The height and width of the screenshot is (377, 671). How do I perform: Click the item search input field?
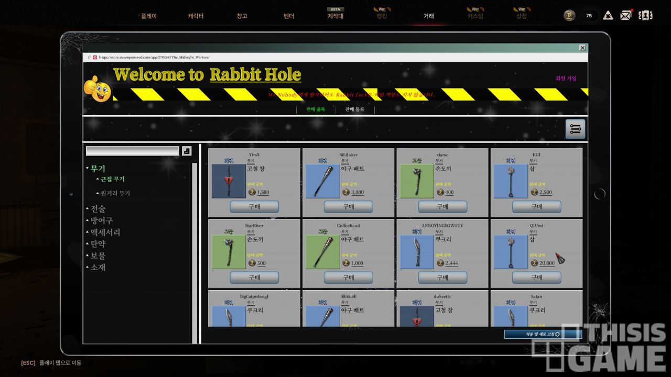pyautogui.click(x=133, y=151)
